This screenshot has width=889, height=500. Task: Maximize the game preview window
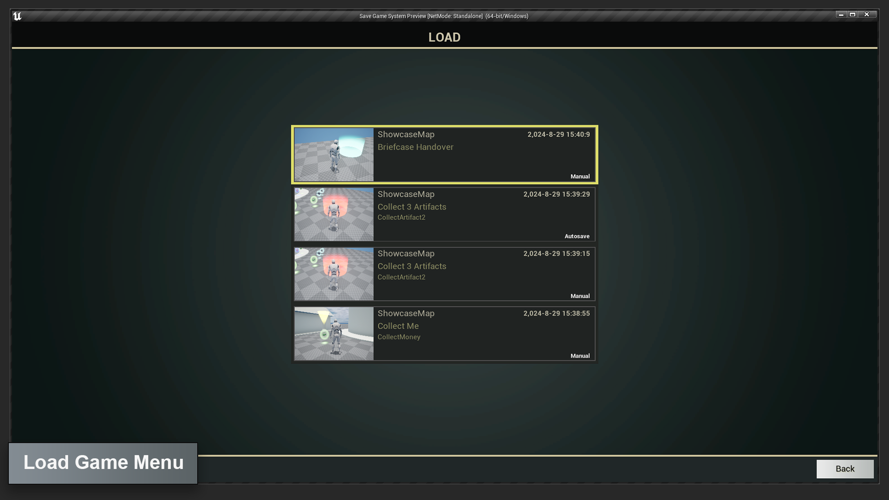tap(852, 15)
